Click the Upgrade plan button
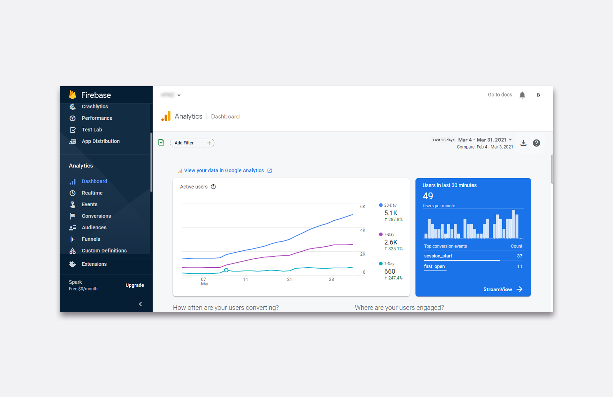 135,285
